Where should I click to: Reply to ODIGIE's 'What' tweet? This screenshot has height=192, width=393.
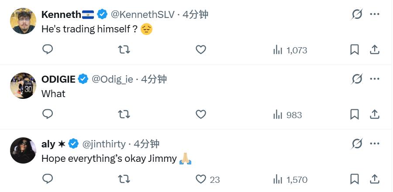click(48, 114)
